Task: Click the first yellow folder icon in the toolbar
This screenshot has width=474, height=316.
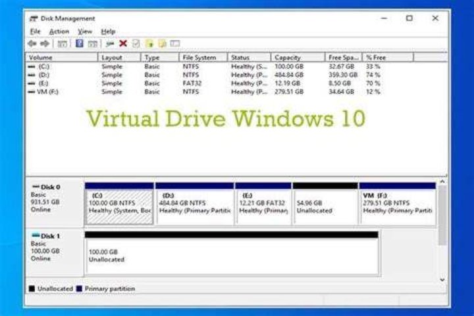Action: (149, 44)
